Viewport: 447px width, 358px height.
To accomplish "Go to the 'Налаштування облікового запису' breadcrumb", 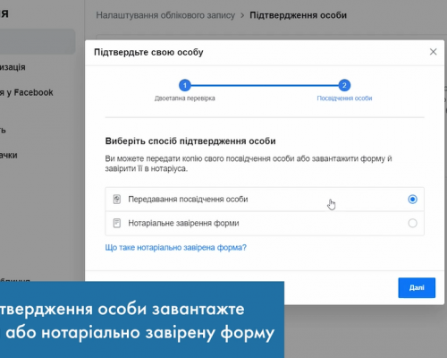I will tap(165, 15).
